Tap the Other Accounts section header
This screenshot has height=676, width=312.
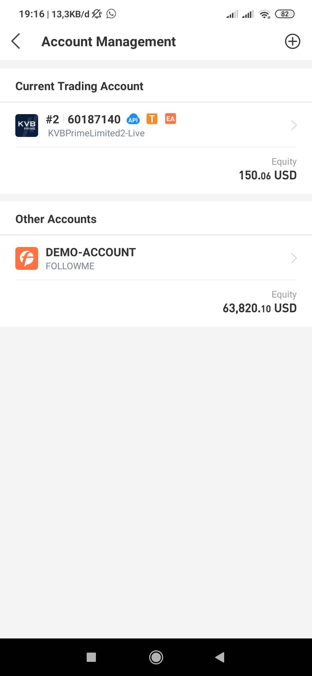pos(56,219)
